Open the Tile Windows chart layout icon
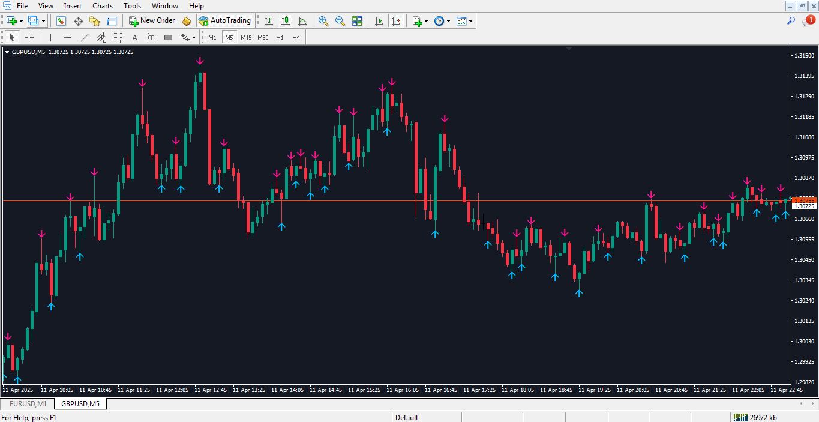The image size is (819, 422). pos(357,21)
